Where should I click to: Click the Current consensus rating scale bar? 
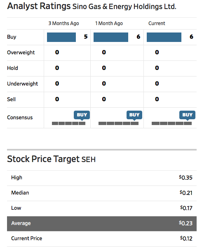pos(171,123)
